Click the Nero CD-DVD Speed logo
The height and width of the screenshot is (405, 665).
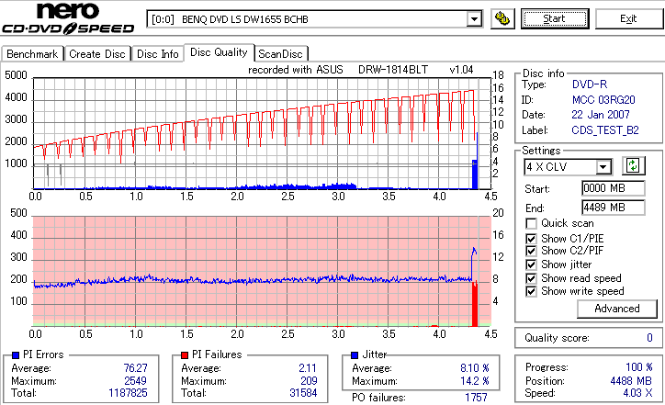(68, 18)
